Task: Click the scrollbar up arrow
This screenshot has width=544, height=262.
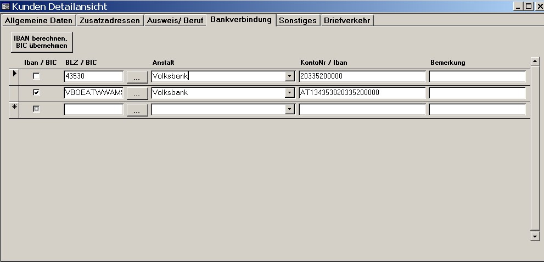Action: pyautogui.click(x=535, y=61)
